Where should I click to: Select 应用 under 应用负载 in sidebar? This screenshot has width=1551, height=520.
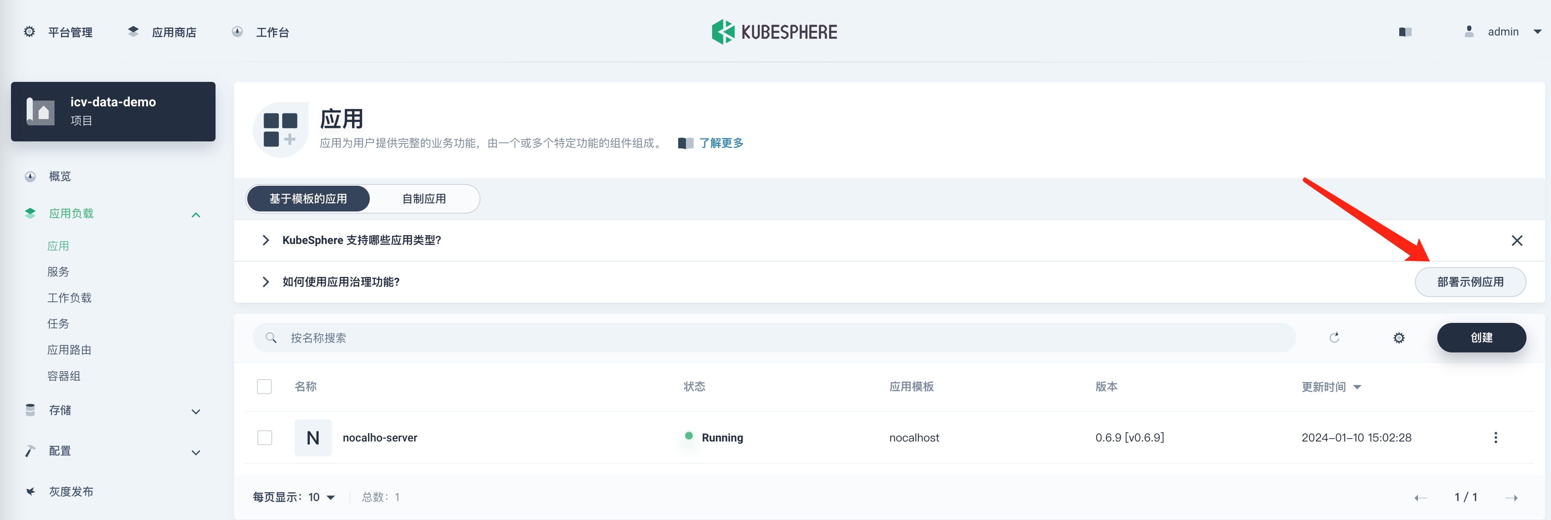pyautogui.click(x=58, y=246)
